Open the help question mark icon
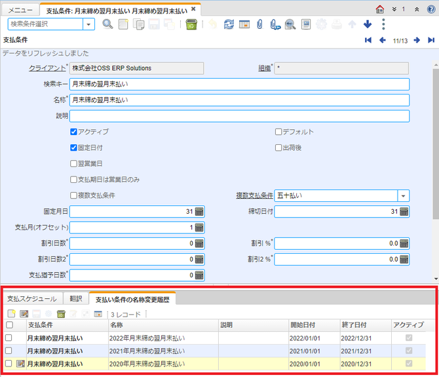Screen dimensions: 439x377 point(431,9)
